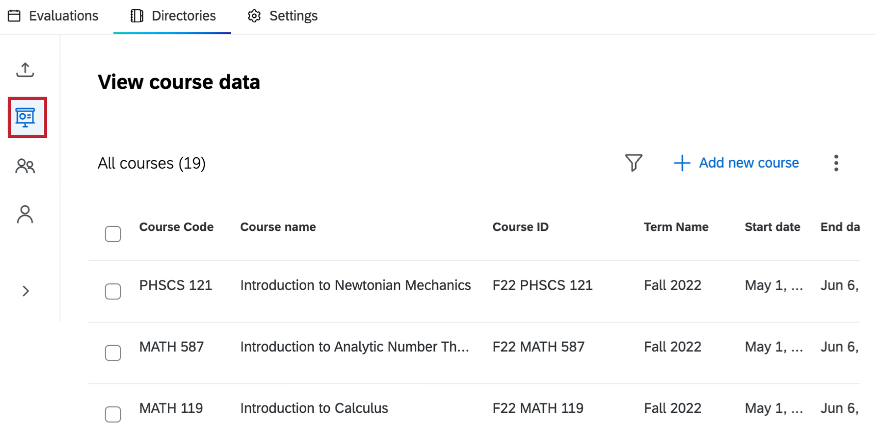This screenshot has width=875, height=433.
Task: Click Add new course
Action: click(x=736, y=163)
